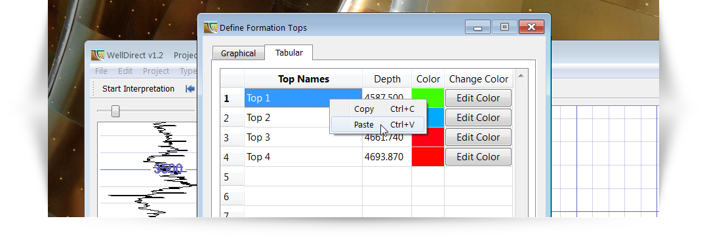Screen dimensions: 707x242
Task: Choose Paste from the context menu
Action: (x=378, y=125)
